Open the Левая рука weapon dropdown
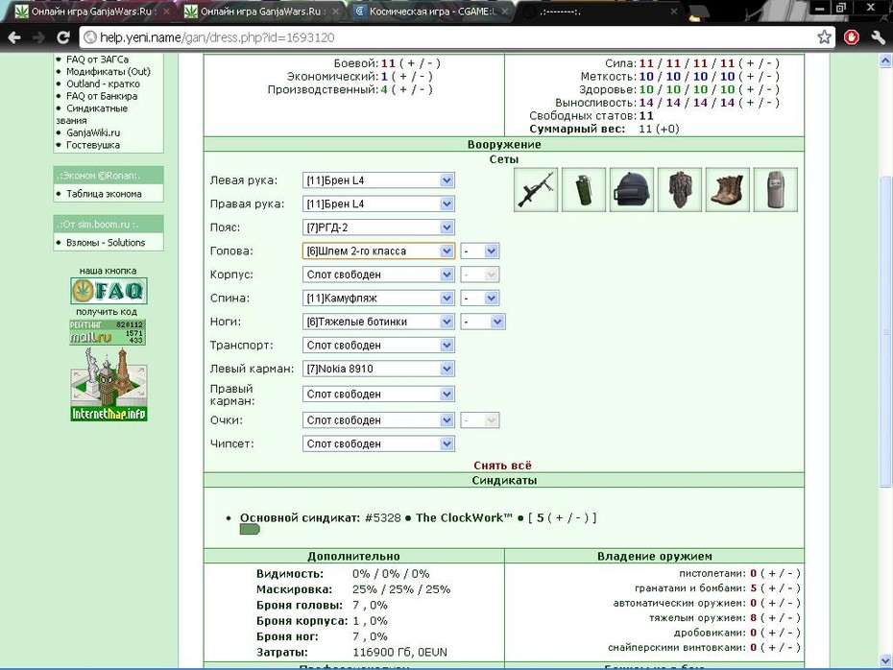Screen dimensions: 893x670 tap(378, 180)
